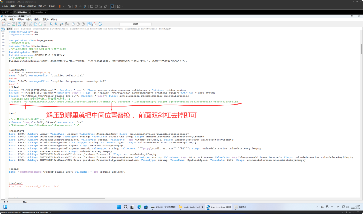This screenshot has height=214, width=363.
Task: Click VMware Send Ctrl+Alt+Del icon
Action: click(69, 6)
